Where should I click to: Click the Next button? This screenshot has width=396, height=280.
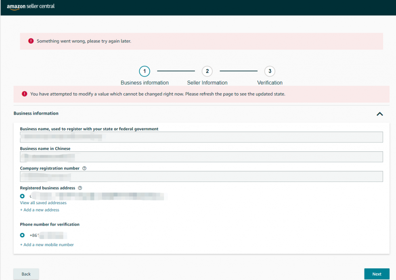(377, 274)
